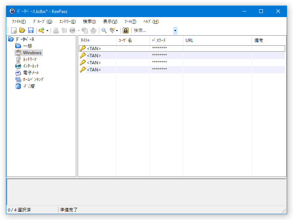The width and height of the screenshot is (293, 220).
Task: Open the ヘルプ(H) menu
Action: (151, 22)
